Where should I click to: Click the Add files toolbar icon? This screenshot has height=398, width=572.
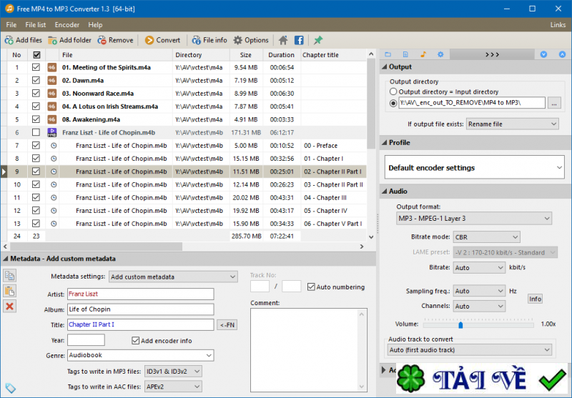(x=23, y=40)
